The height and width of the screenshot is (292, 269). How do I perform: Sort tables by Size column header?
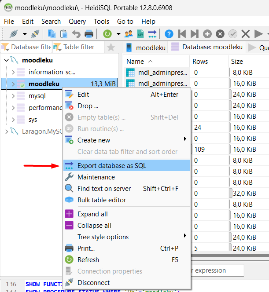pyautogui.click(x=247, y=62)
